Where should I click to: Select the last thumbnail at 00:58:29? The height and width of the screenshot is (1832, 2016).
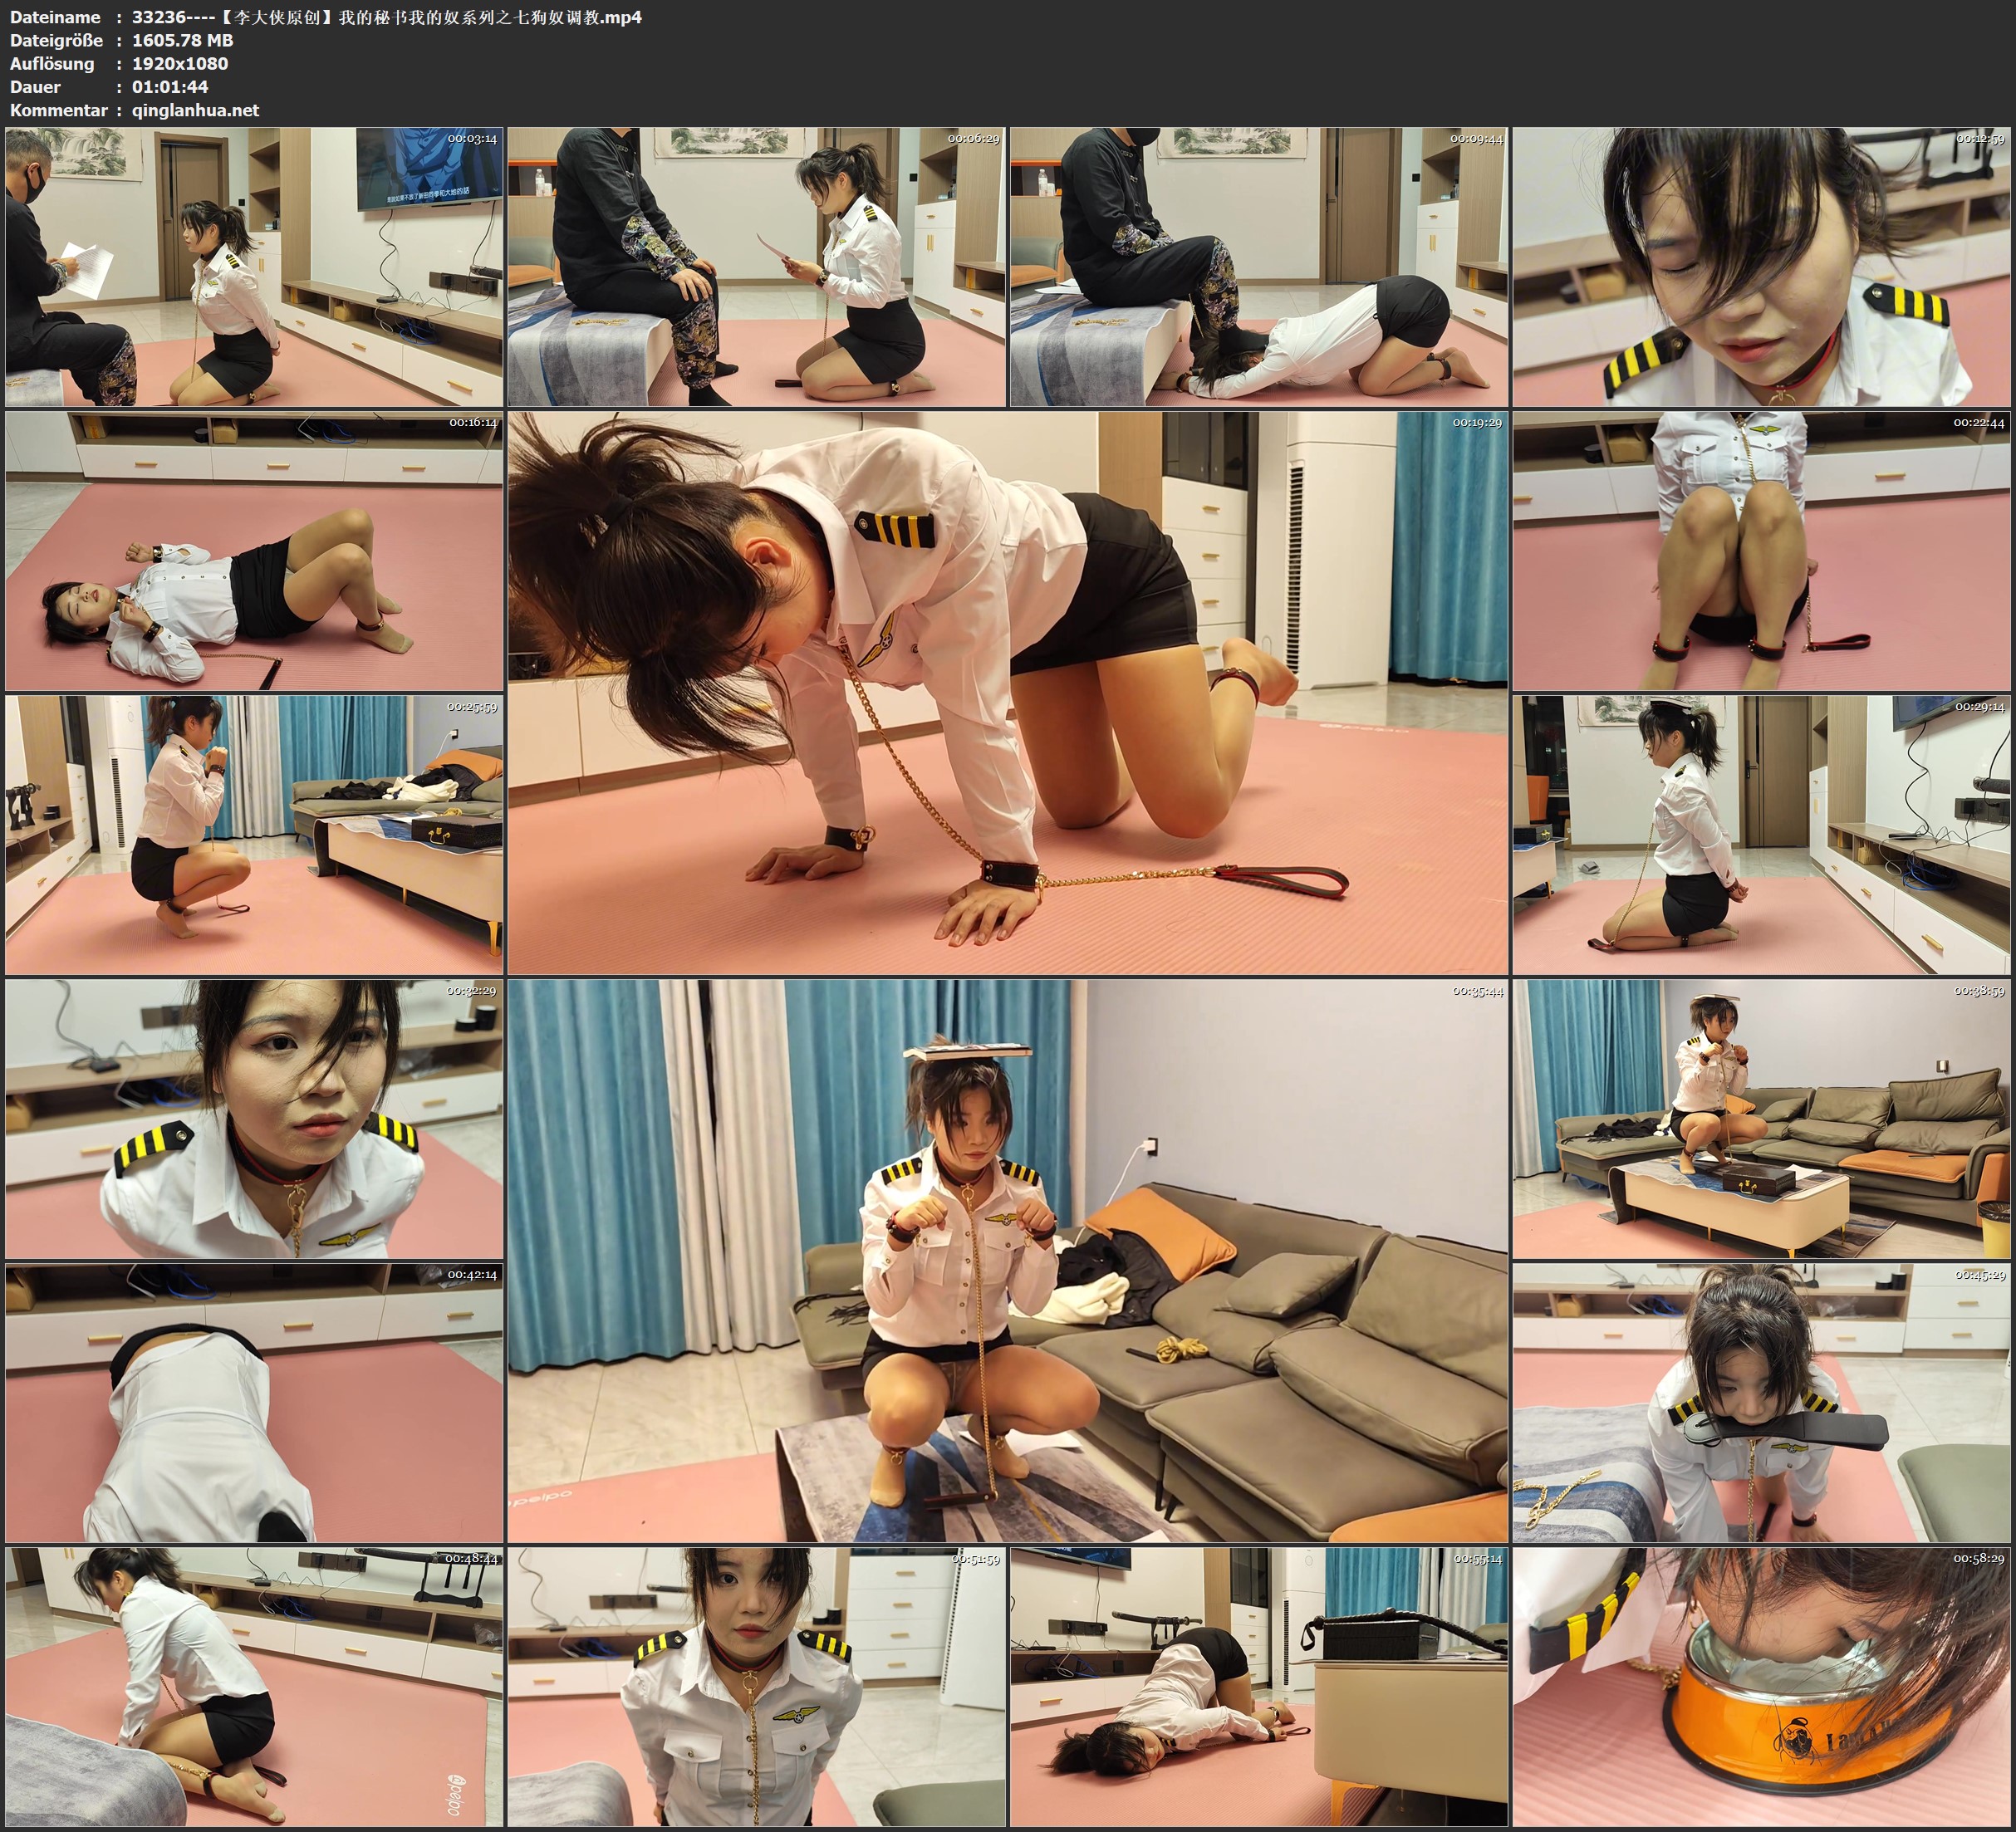pos(1761,1687)
